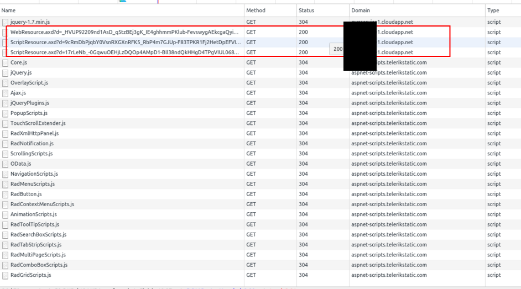
Task: Select the TouchScrollExtender.js request name
Action: click(38, 123)
